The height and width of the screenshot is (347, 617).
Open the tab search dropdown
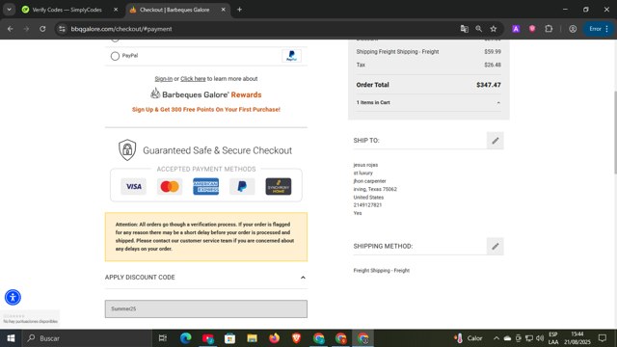point(9,10)
